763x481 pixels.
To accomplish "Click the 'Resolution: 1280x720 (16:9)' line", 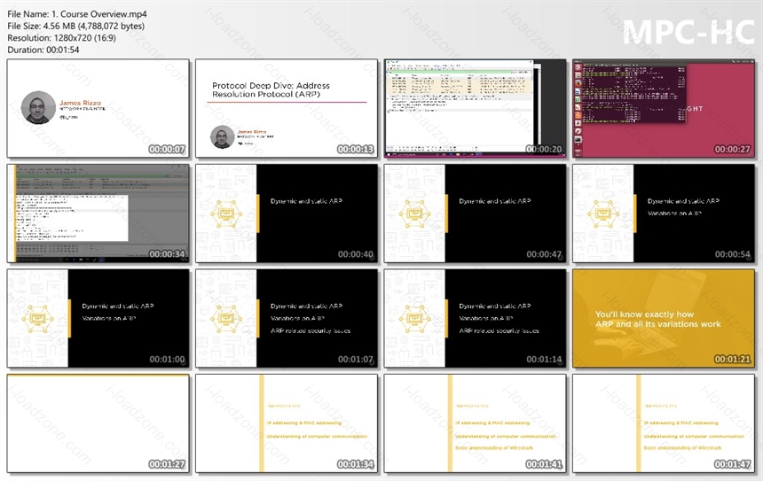I will tap(62, 37).
